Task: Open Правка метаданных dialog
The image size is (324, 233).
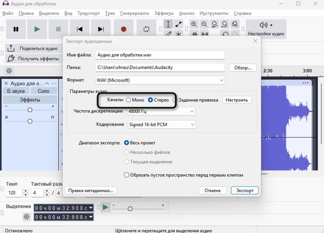Action: tap(91, 190)
